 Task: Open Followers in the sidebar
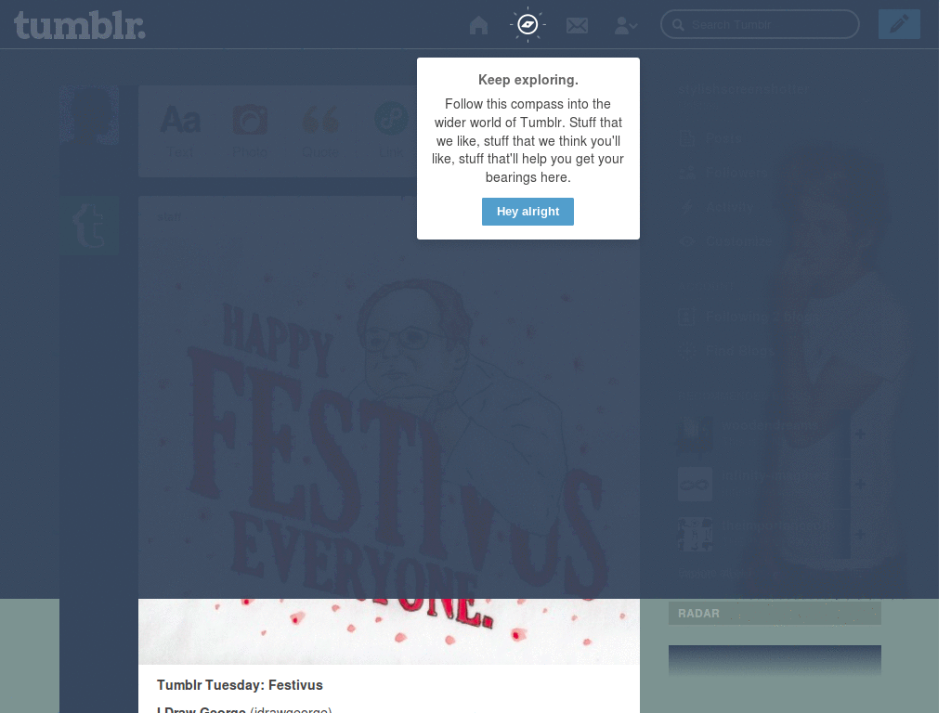pyautogui.click(x=723, y=174)
